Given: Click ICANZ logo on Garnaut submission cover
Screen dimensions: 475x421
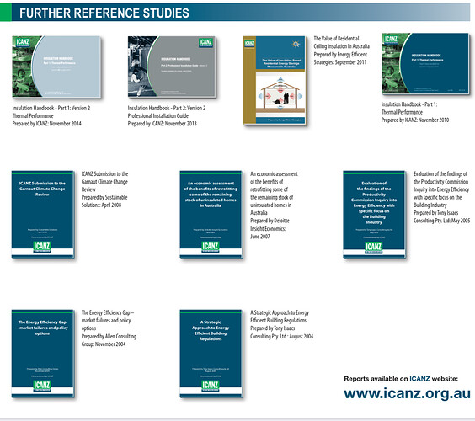Looking at the screenshot, I should click(x=42, y=247).
